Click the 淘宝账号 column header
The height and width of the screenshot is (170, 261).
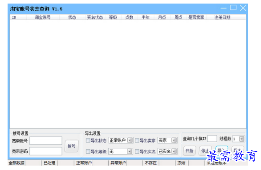[x=43, y=17]
